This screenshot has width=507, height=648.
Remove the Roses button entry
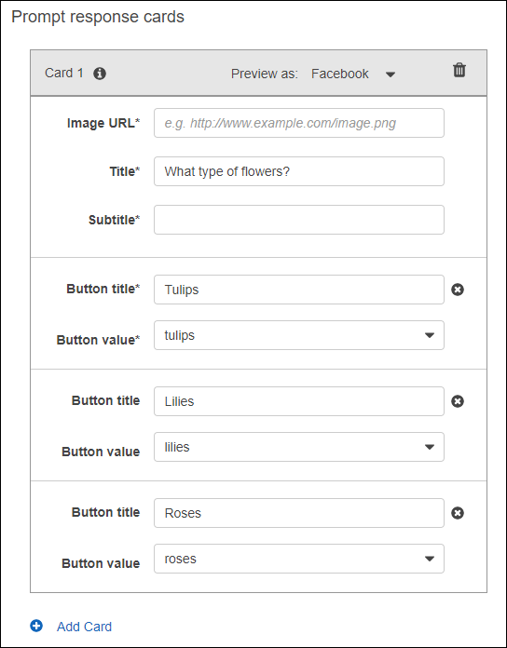[458, 513]
